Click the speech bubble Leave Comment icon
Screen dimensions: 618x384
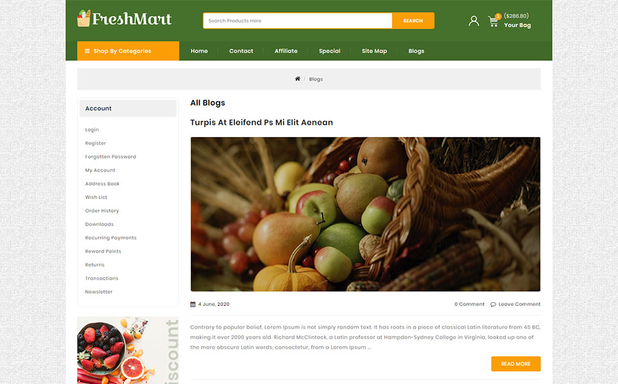(x=492, y=304)
